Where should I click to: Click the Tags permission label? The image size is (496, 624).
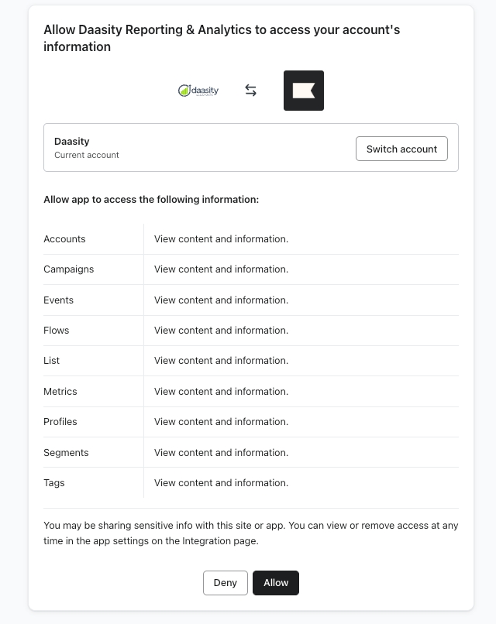[x=54, y=483]
